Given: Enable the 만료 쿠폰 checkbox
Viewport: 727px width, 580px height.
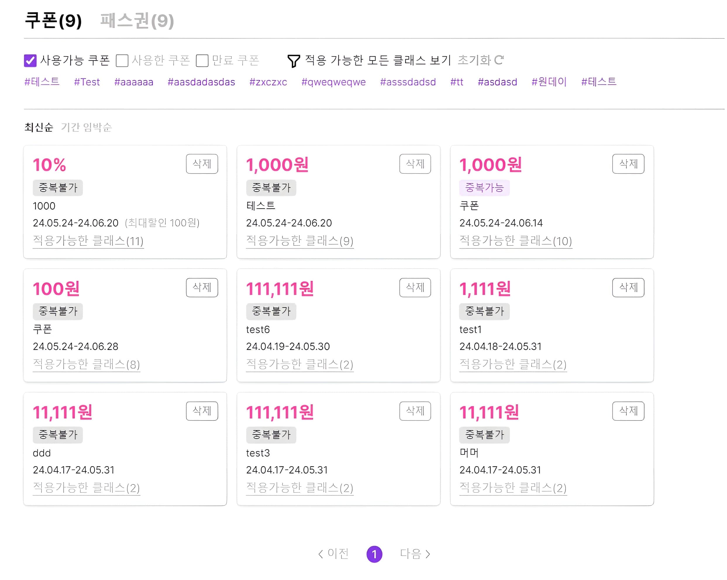Looking at the screenshot, I should tap(202, 60).
